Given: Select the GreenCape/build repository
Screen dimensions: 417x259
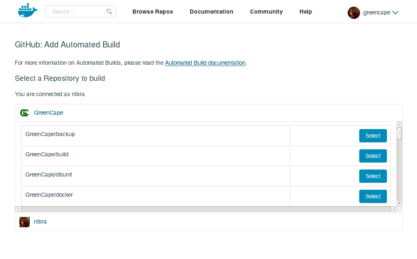Looking at the screenshot, I should 373,156.
